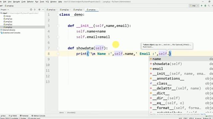Close the prog2.py tab
The image size is (213, 119).
pyautogui.click(x=70, y=10)
